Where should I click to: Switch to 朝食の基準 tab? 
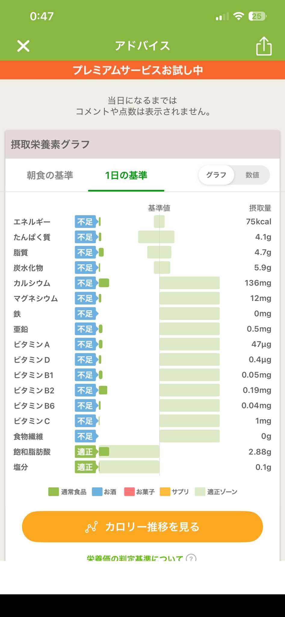pyautogui.click(x=50, y=175)
